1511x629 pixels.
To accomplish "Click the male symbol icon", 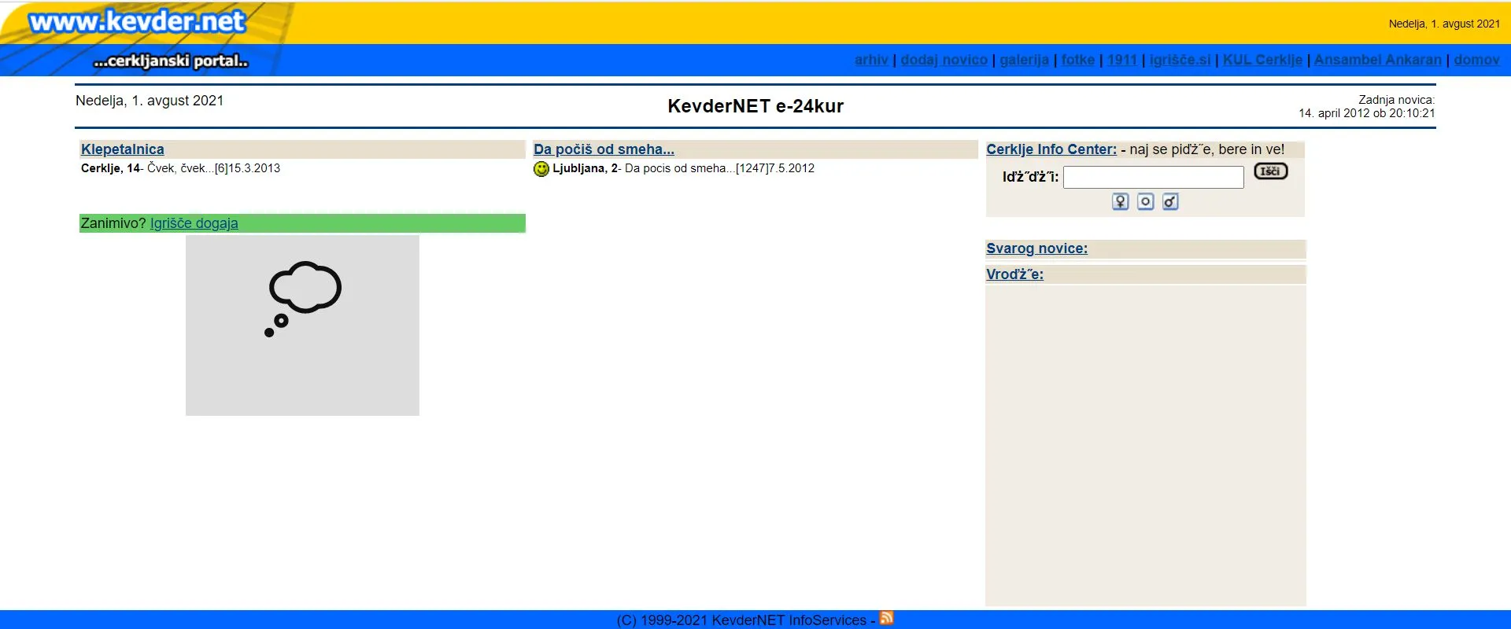I will coord(1170,202).
